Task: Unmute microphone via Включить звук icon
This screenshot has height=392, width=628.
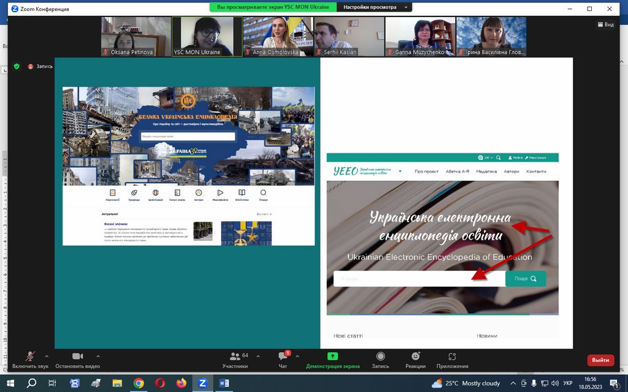Action: click(30, 356)
